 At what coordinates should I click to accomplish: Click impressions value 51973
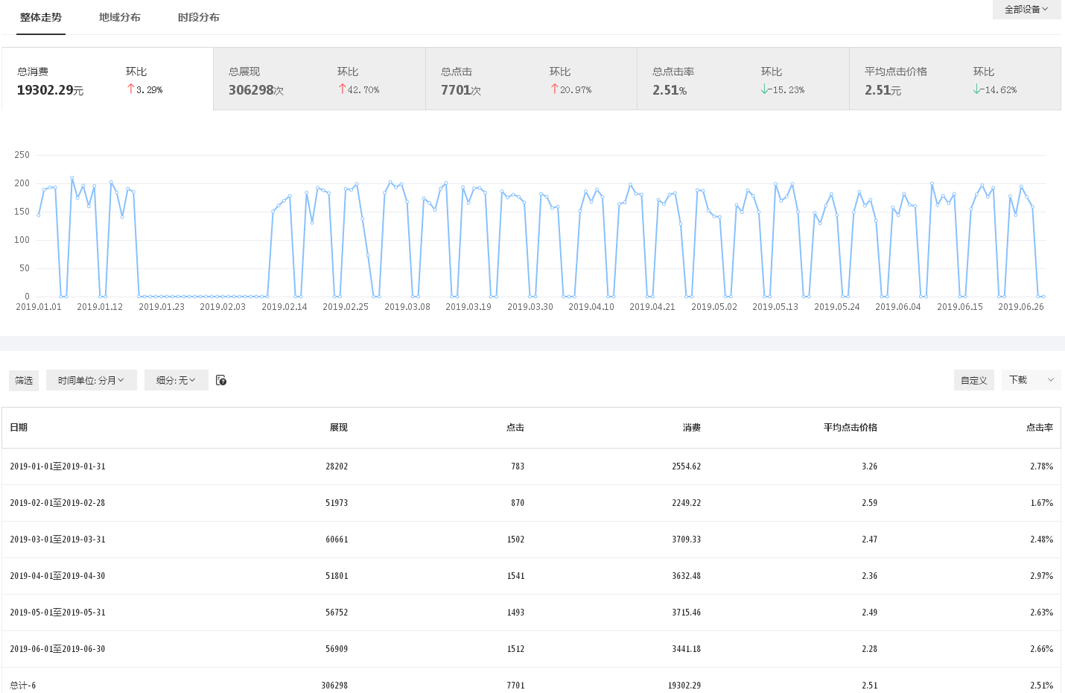coord(337,503)
